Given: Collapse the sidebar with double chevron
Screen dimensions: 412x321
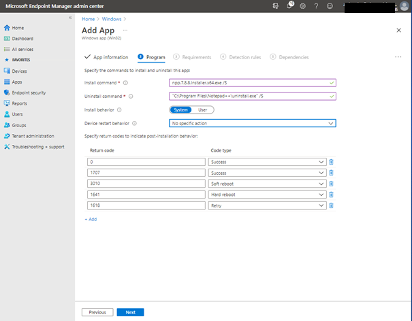Looking at the screenshot, I should (x=70, y=18).
